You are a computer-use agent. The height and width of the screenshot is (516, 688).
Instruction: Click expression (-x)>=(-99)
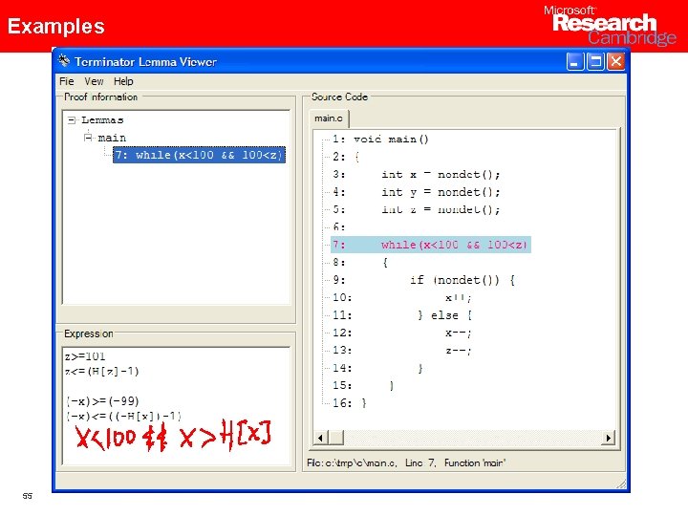[x=102, y=401]
